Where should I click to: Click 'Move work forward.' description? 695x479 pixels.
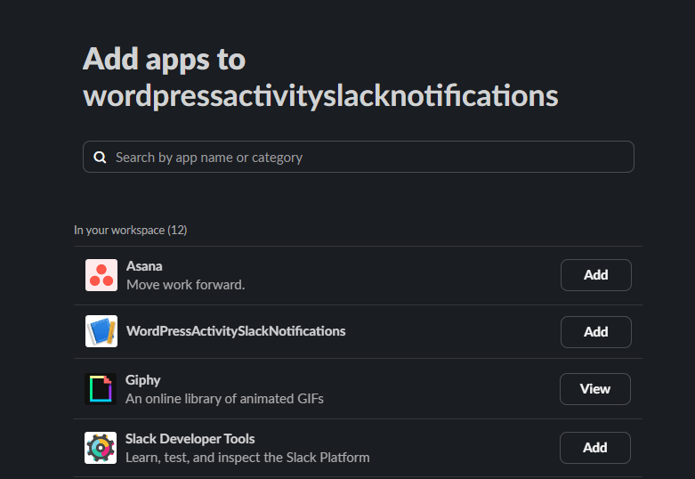[x=185, y=285]
